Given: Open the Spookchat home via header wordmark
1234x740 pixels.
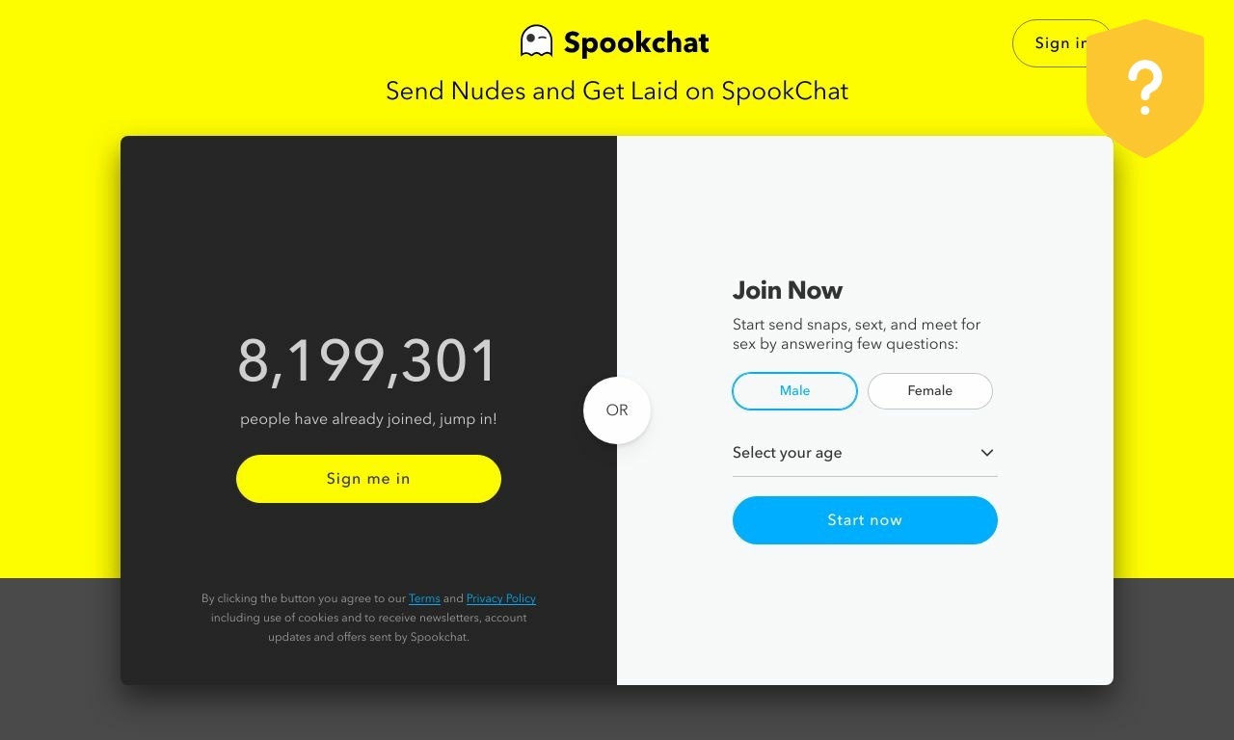Looking at the screenshot, I should tap(637, 42).
